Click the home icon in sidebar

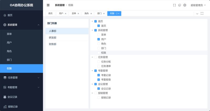coord(5,15)
